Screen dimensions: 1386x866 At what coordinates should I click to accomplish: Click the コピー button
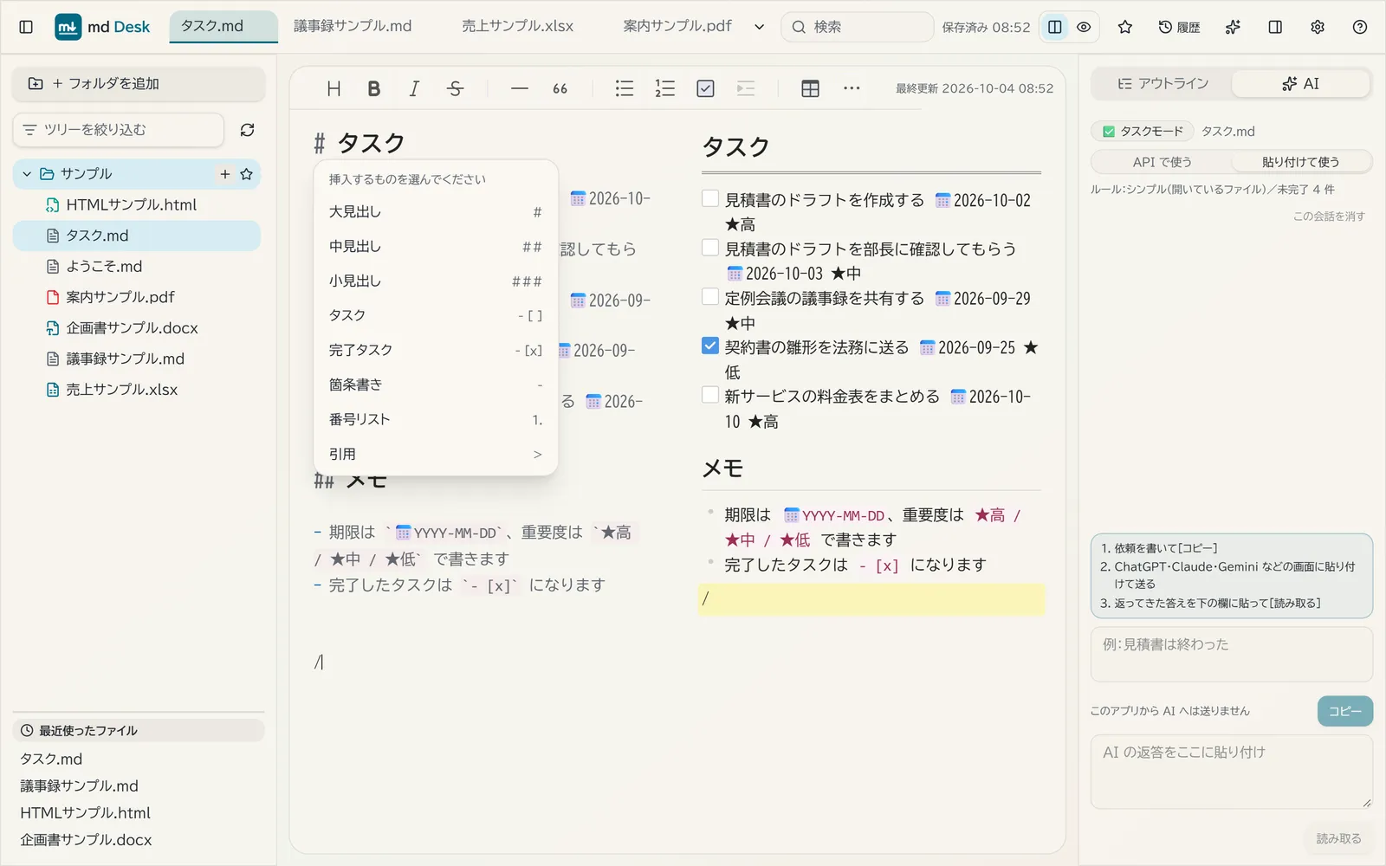(x=1345, y=711)
